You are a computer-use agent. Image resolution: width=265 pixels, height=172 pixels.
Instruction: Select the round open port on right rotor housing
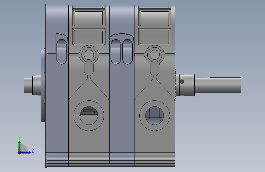pos(154,116)
